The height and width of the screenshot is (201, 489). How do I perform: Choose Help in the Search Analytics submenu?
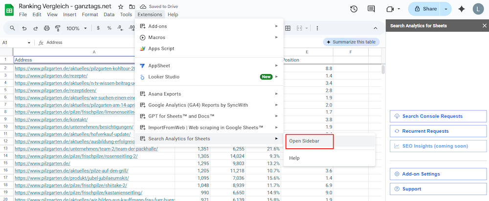point(329,158)
